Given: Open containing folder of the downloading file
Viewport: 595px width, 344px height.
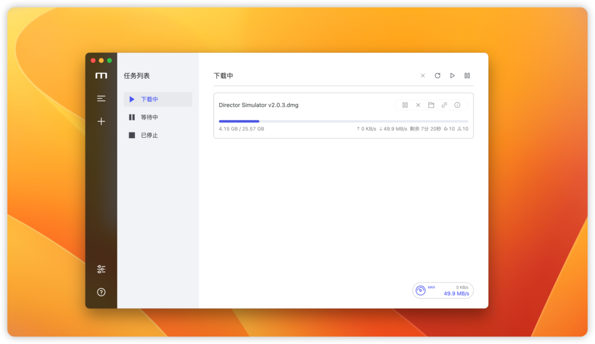Looking at the screenshot, I should (431, 105).
